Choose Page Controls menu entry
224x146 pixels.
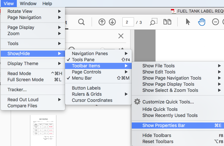coord(98,72)
